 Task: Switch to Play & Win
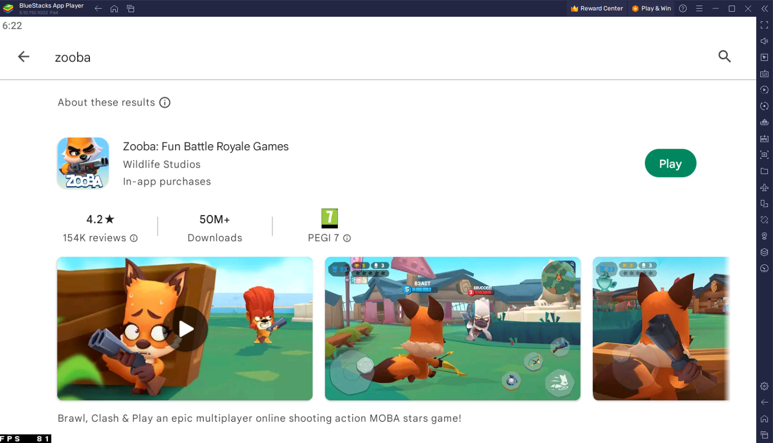pos(651,8)
